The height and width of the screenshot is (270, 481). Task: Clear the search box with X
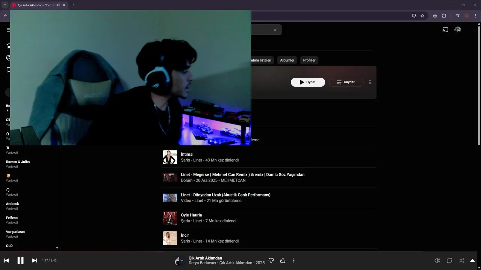pos(275,30)
